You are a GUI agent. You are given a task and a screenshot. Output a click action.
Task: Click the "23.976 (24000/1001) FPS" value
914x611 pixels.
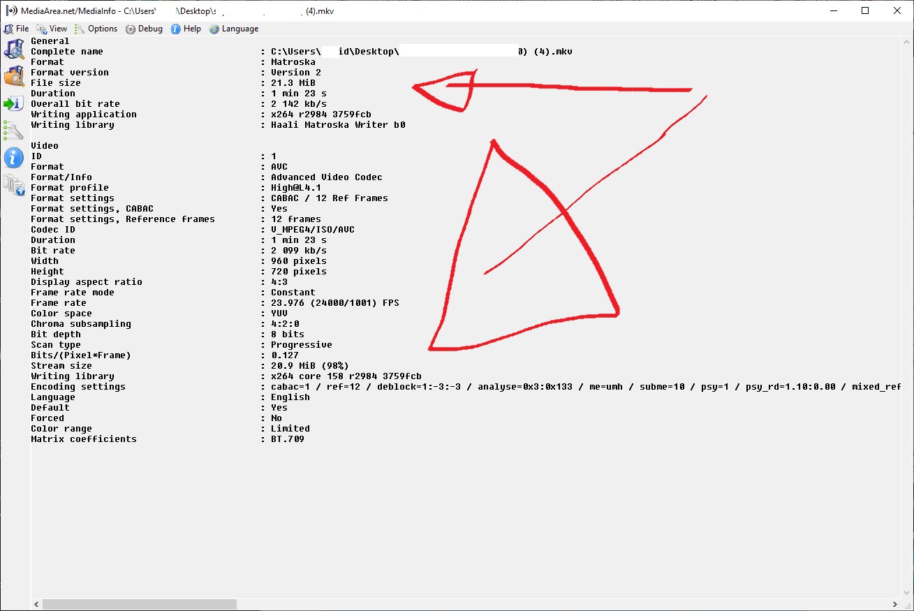[x=335, y=303]
